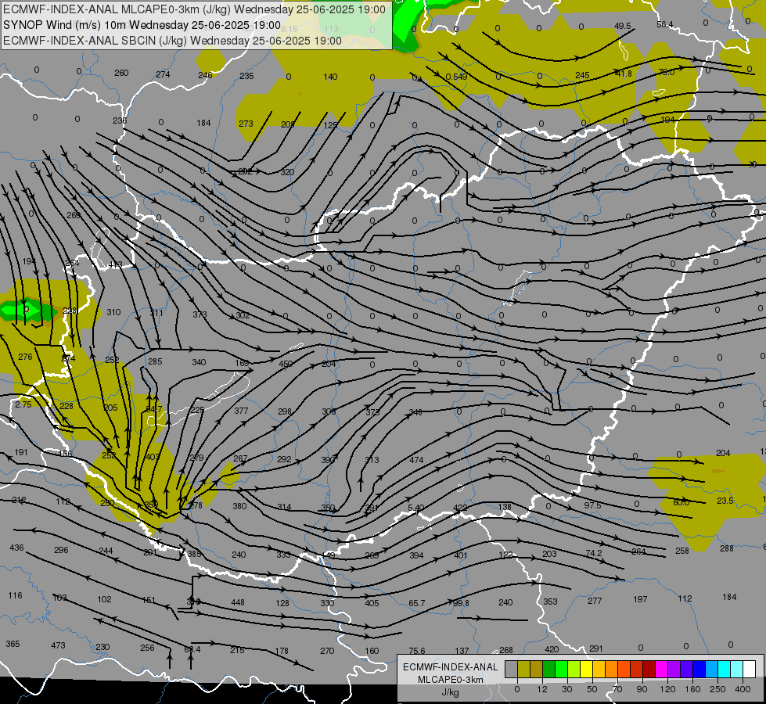Click the grid value '450'
The width and height of the screenshot is (766, 704).
coord(286,364)
